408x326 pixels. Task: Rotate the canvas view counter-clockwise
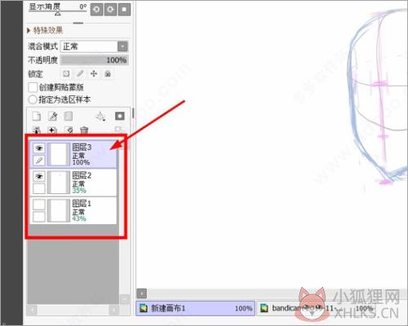pos(96,9)
